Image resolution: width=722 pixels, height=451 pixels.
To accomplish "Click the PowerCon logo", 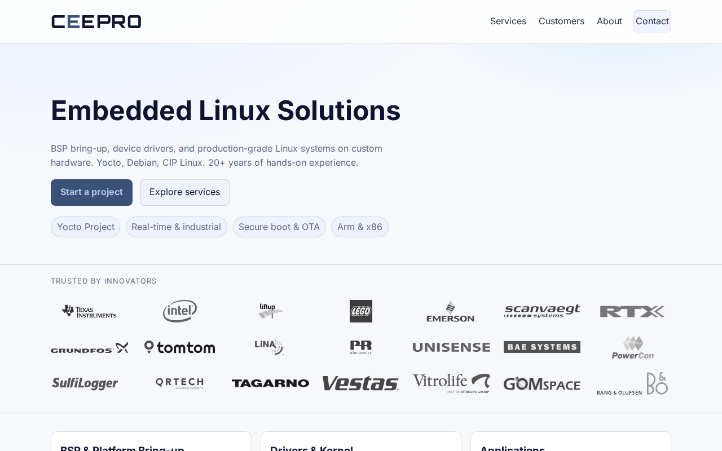I will tap(633, 347).
